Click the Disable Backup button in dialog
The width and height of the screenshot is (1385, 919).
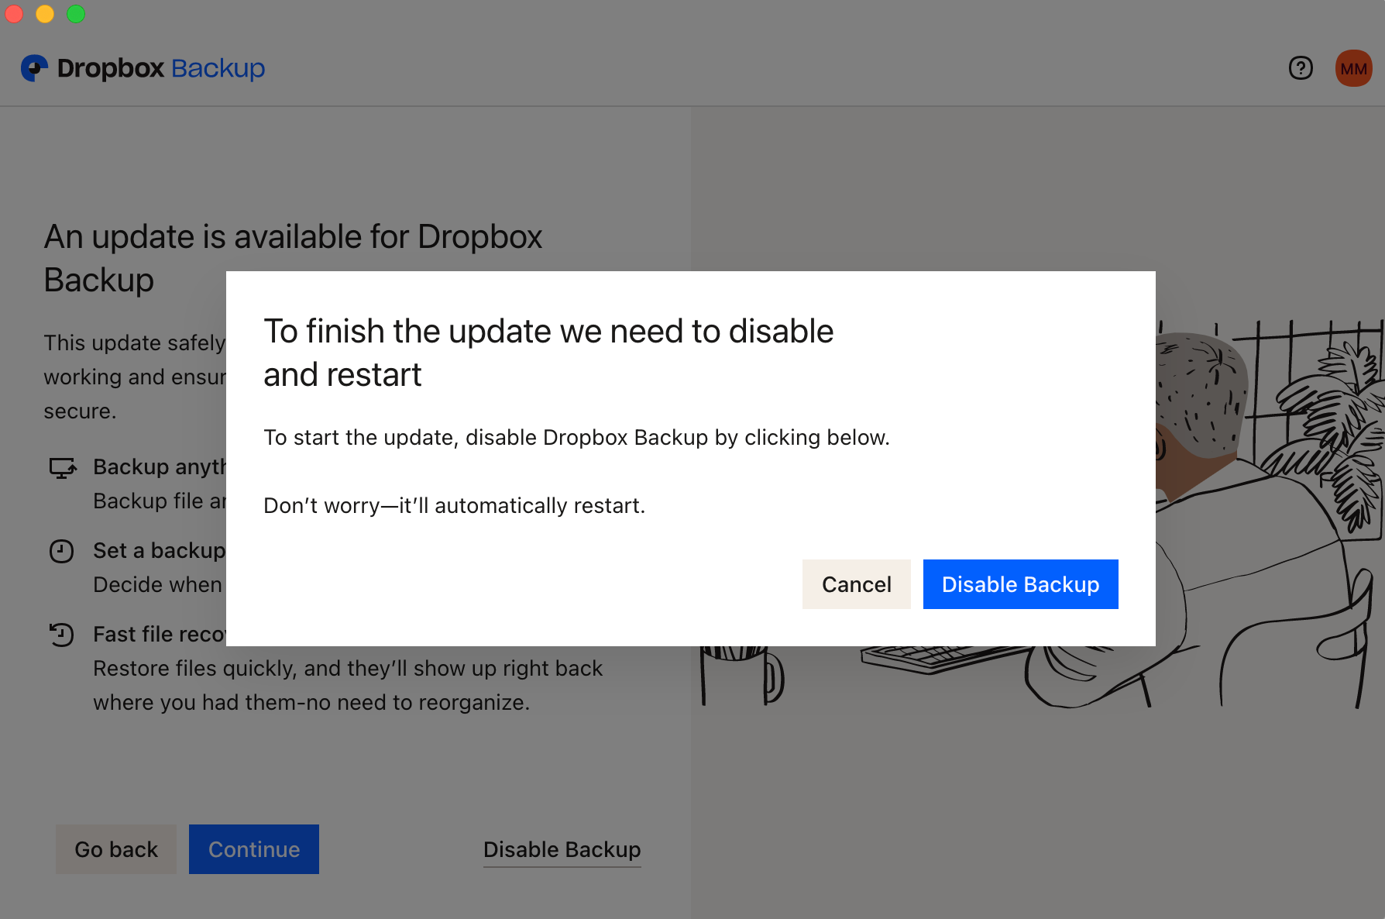(x=1020, y=584)
